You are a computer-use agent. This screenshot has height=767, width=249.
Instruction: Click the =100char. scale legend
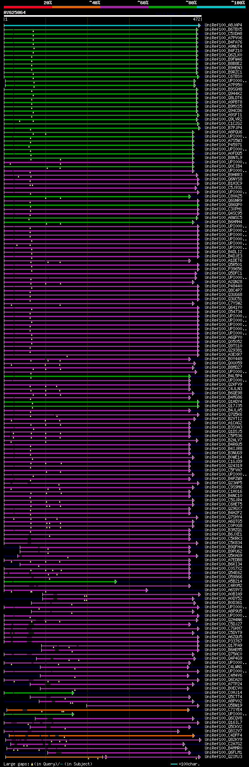click(x=186, y=764)
